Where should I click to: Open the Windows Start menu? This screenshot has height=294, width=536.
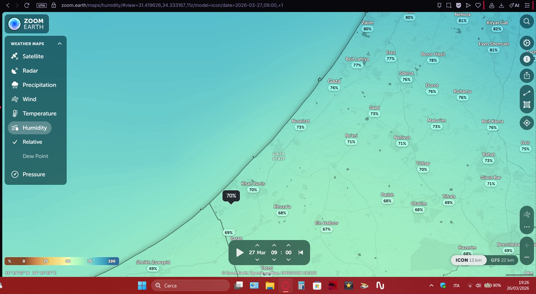tap(142, 285)
